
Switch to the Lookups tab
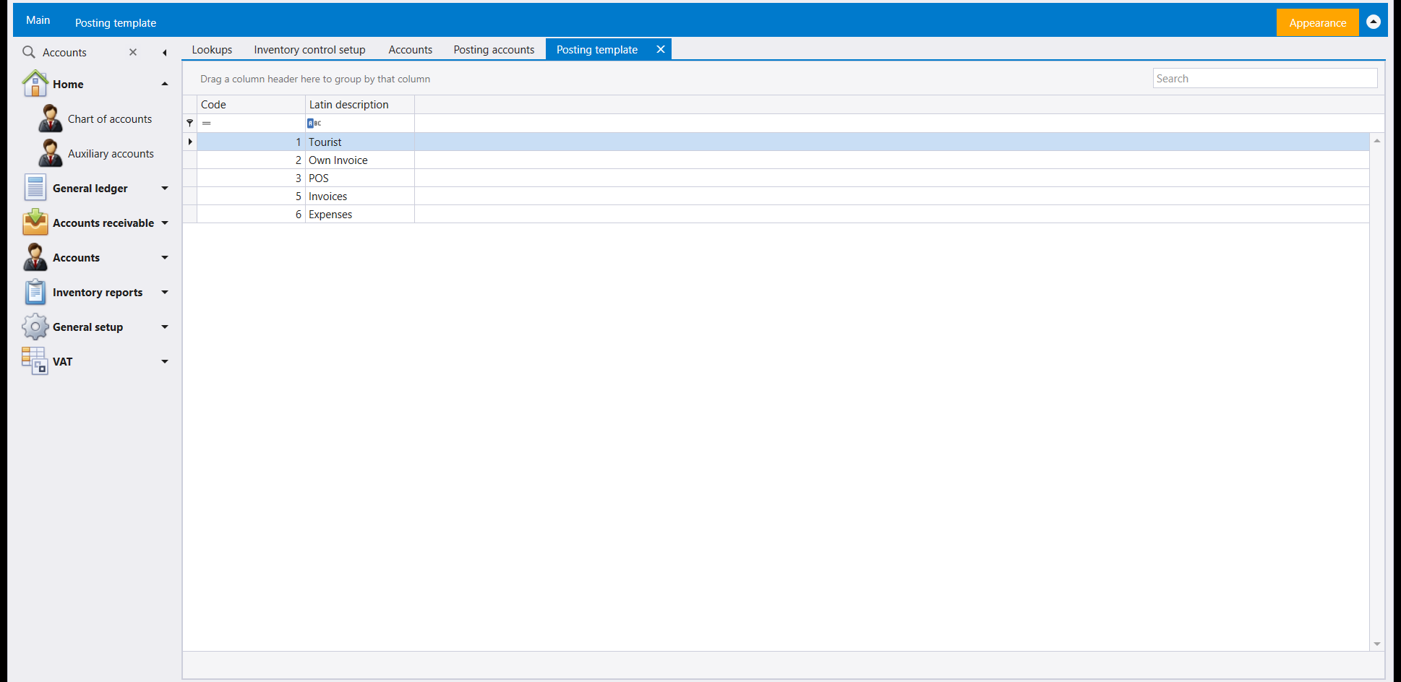pyautogui.click(x=212, y=49)
